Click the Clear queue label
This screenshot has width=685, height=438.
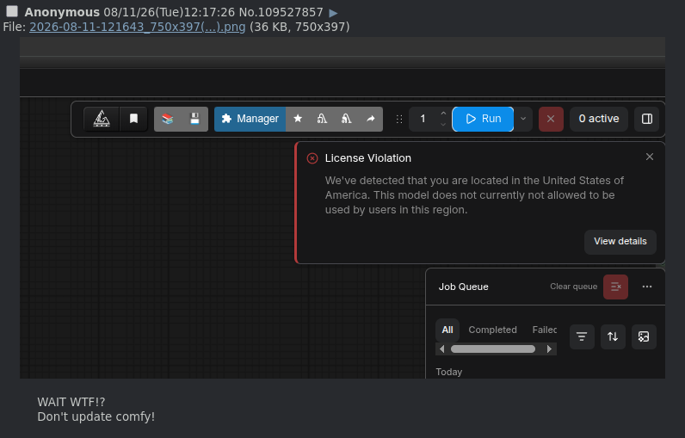pos(573,287)
